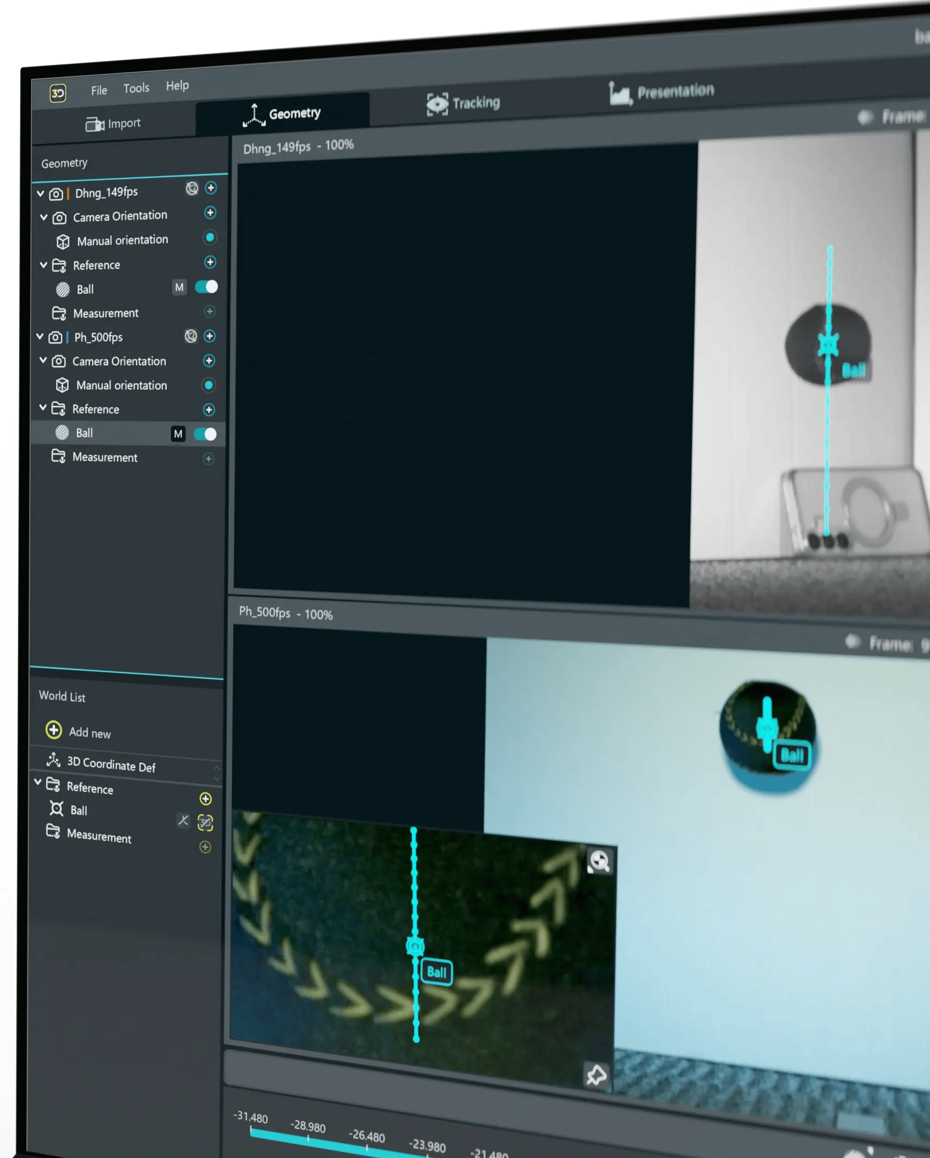Viewport: 930px width, 1158px height.
Task: Collapse World List Reference folder
Action: 38,782
